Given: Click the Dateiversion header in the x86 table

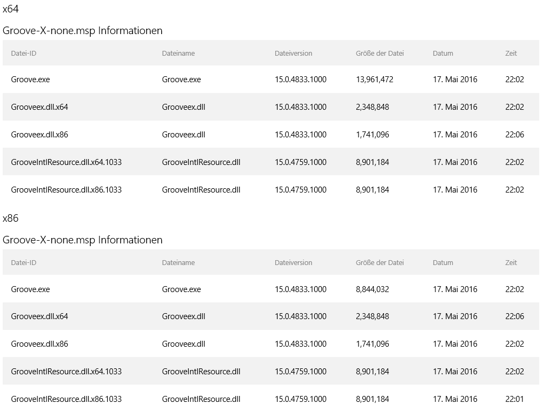Looking at the screenshot, I should click(x=293, y=262).
